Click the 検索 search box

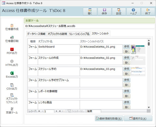pyautogui.click(x=94, y=111)
